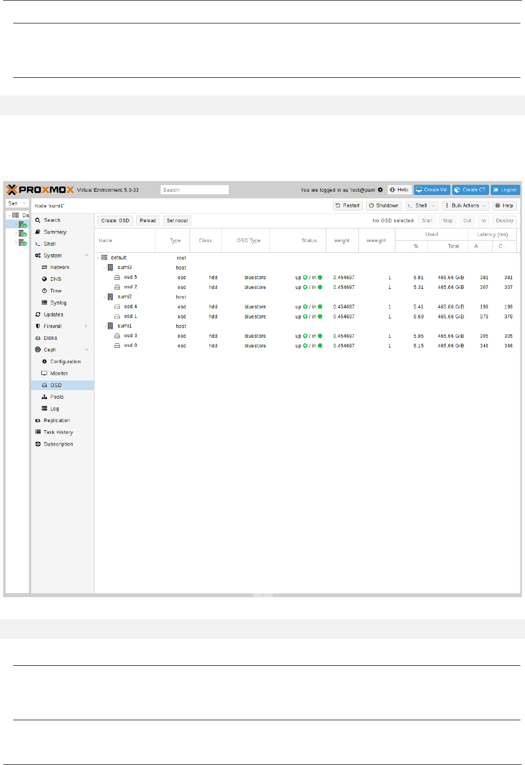
Task: Click the Set noout button
Action: tap(177, 221)
